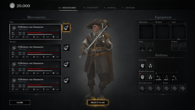
Task: Clear the Off Hand slot with its X
Action: point(169,25)
